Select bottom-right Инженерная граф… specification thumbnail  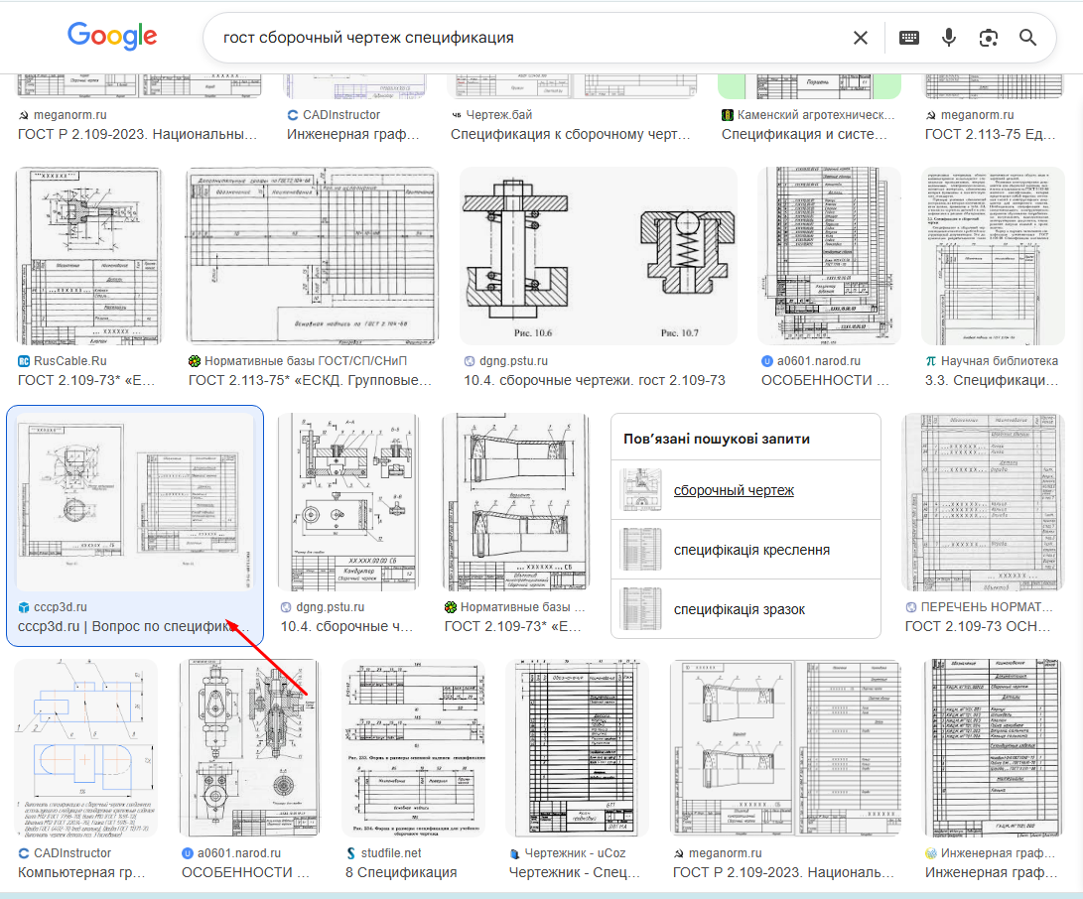(994, 748)
